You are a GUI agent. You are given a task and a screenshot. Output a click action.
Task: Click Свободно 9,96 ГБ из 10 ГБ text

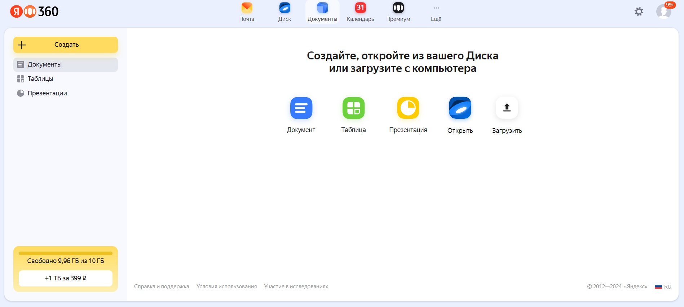coord(66,261)
